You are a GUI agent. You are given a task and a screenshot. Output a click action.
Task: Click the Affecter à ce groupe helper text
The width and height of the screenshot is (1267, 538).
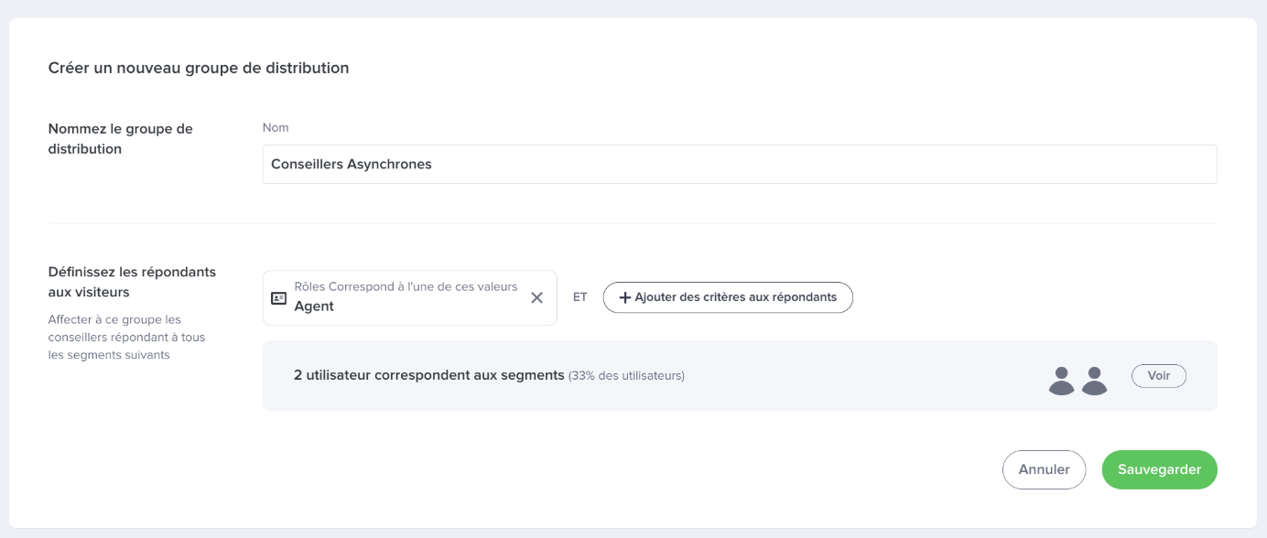[x=126, y=337]
